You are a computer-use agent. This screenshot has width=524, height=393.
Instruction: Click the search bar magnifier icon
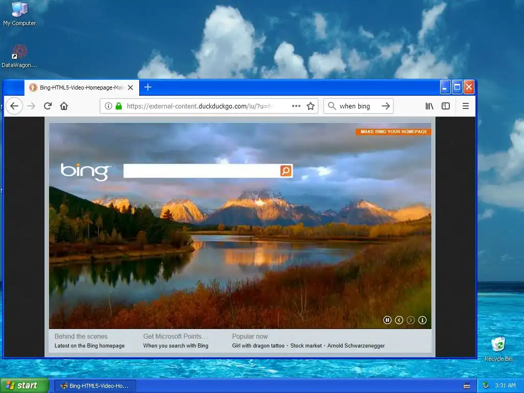(332, 106)
